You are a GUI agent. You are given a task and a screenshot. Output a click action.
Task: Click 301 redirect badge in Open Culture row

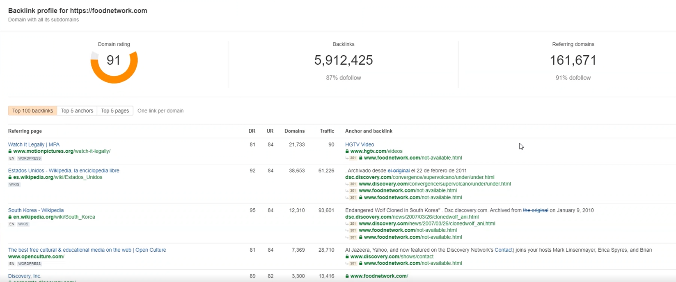click(x=353, y=264)
